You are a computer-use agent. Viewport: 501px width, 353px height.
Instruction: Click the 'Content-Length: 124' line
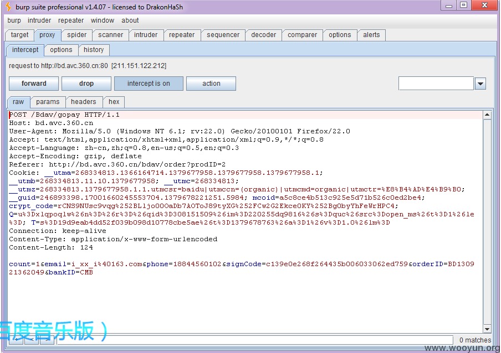[51, 247]
